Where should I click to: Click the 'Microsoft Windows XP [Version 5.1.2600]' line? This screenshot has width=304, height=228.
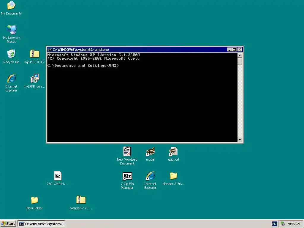pos(94,55)
